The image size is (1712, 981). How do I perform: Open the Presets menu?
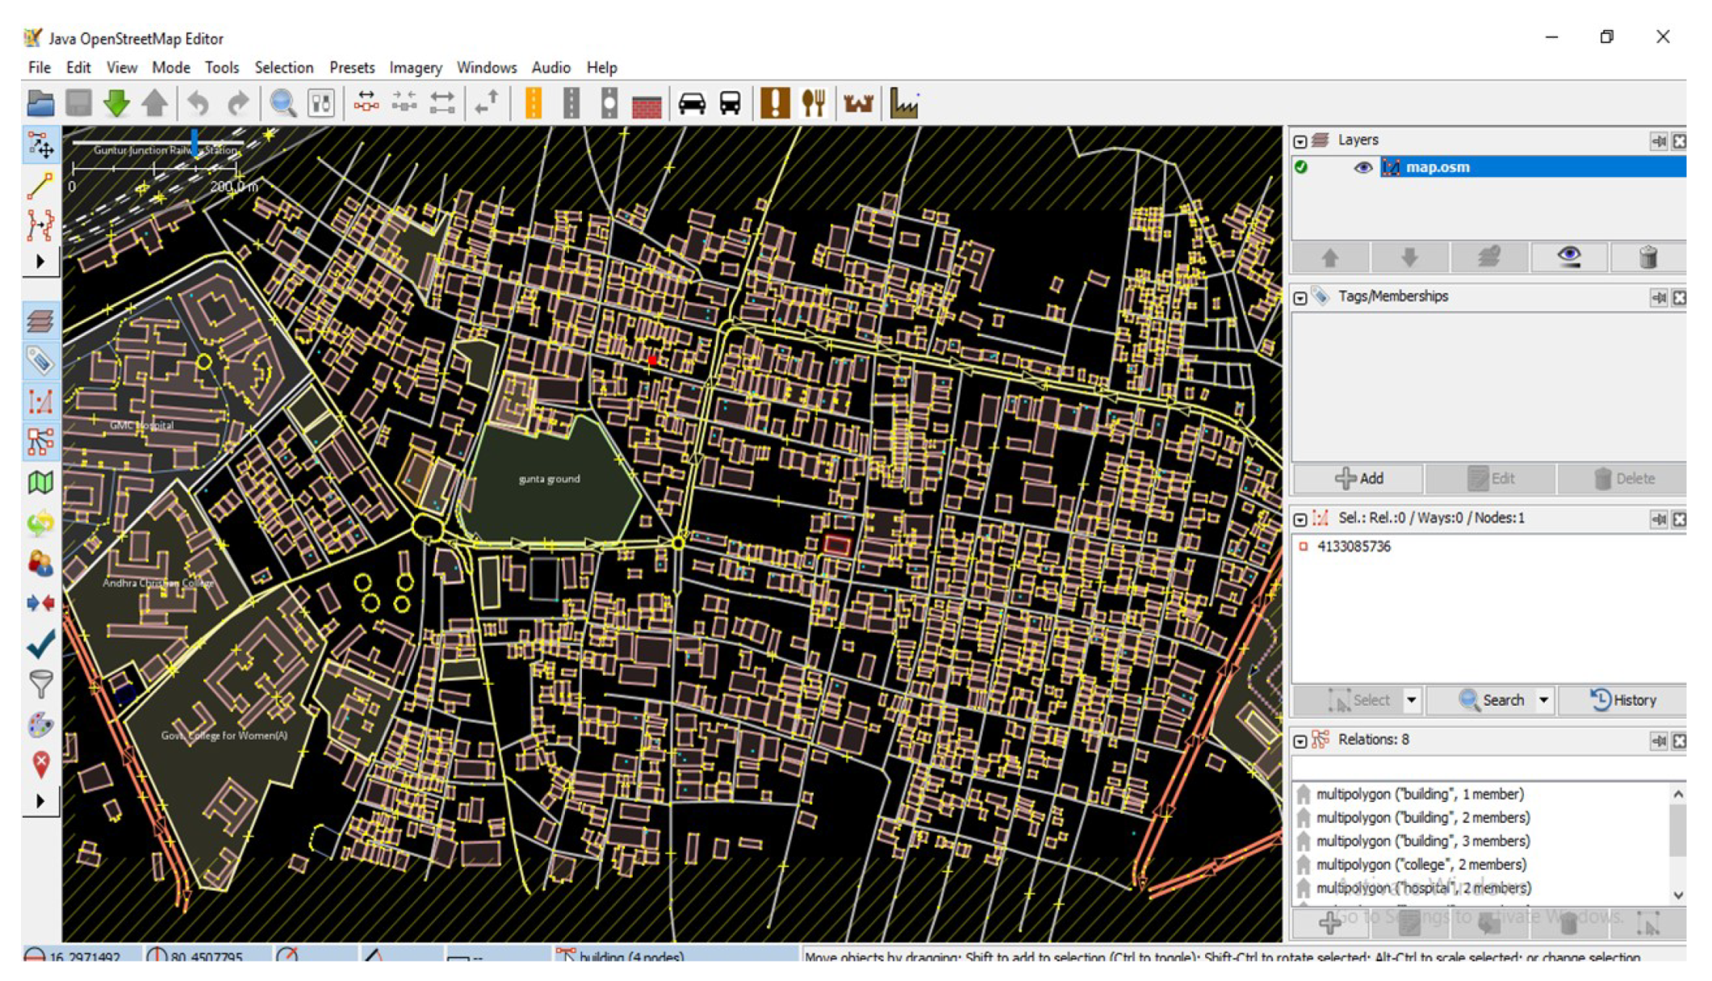click(351, 68)
